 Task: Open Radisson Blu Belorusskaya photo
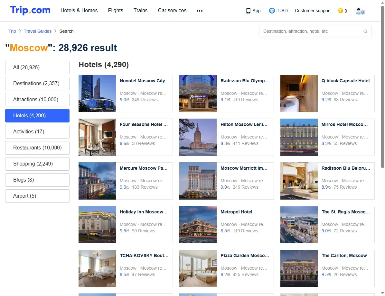pos(299,181)
